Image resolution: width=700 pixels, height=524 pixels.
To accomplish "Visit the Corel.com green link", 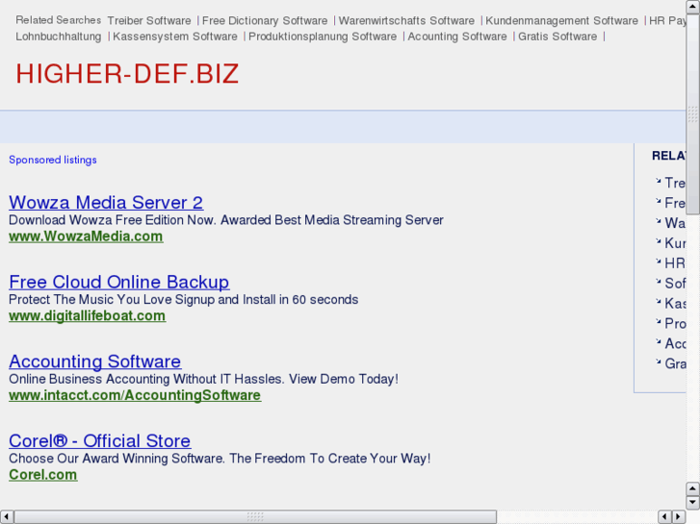I will click(43, 475).
